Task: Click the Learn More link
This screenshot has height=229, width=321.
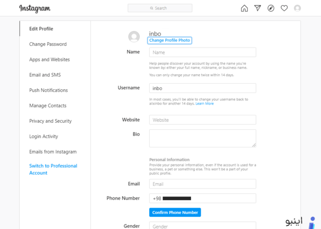Action: 204,104
